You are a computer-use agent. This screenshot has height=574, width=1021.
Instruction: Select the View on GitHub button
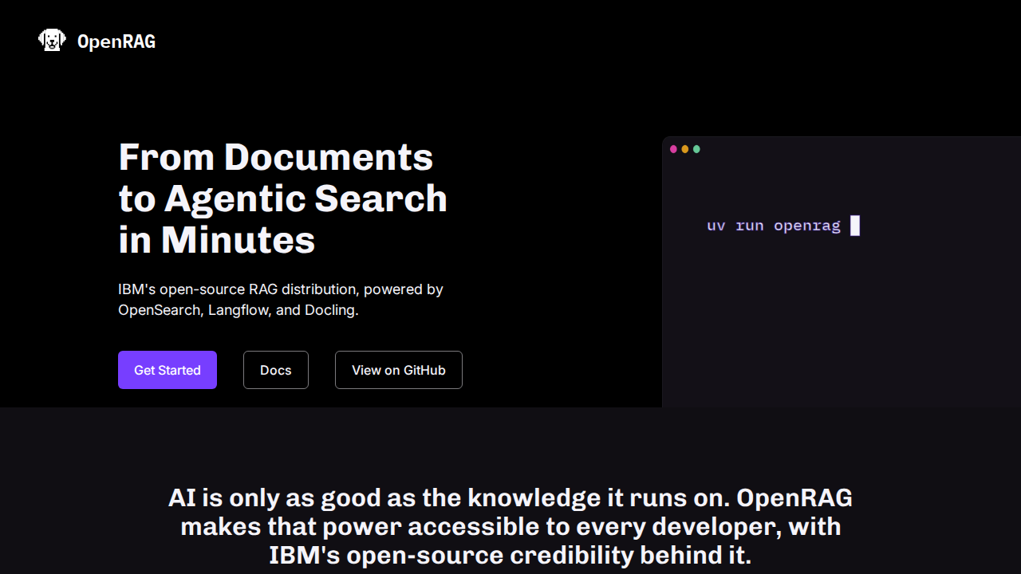398,370
